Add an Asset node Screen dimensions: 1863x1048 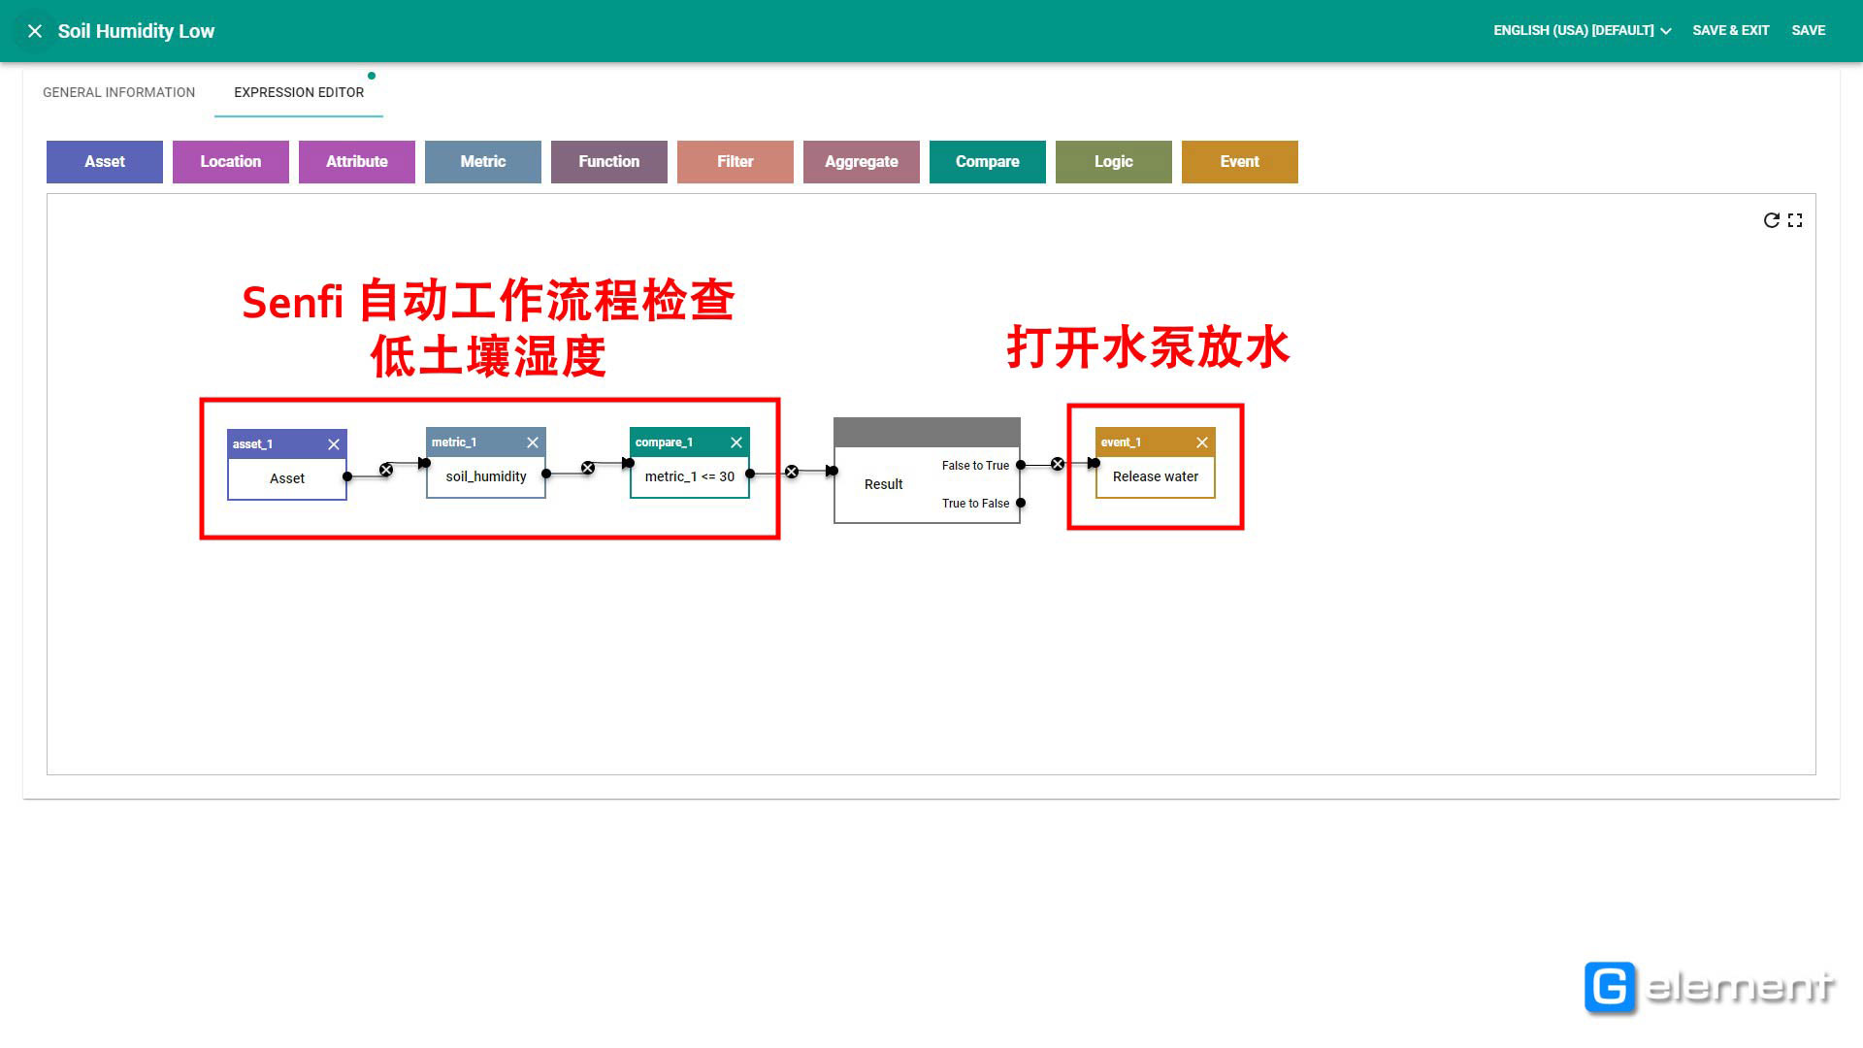coord(105,162)
